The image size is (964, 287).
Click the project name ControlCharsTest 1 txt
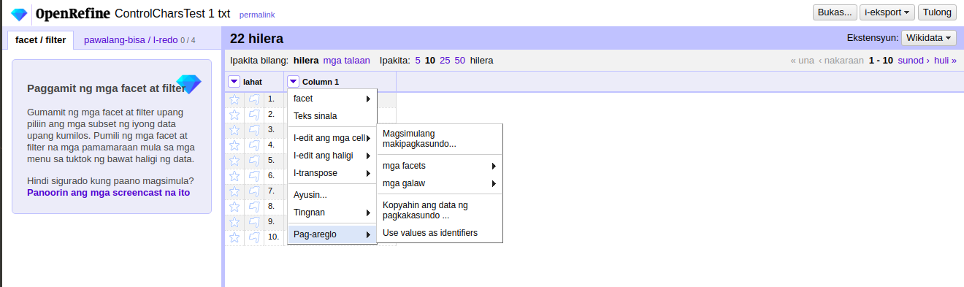point(172,13)
